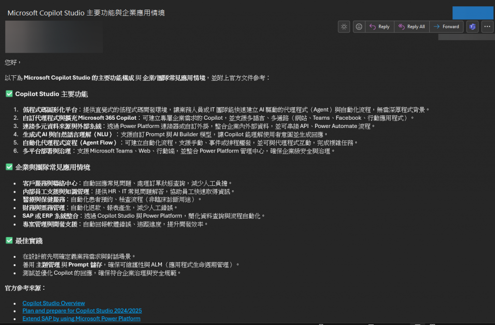Click the green check emoji beside 最佳實踐
This screenshot has height=325, width=495.
[9, 240]
